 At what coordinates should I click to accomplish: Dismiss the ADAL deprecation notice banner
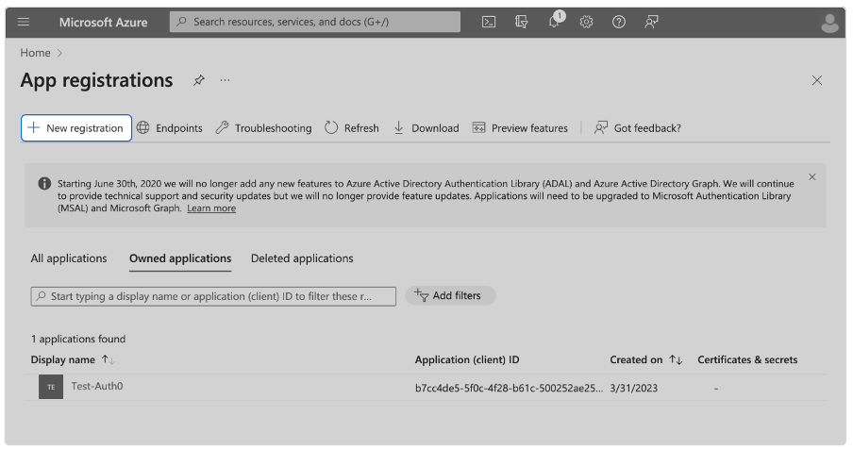[812, 176]
